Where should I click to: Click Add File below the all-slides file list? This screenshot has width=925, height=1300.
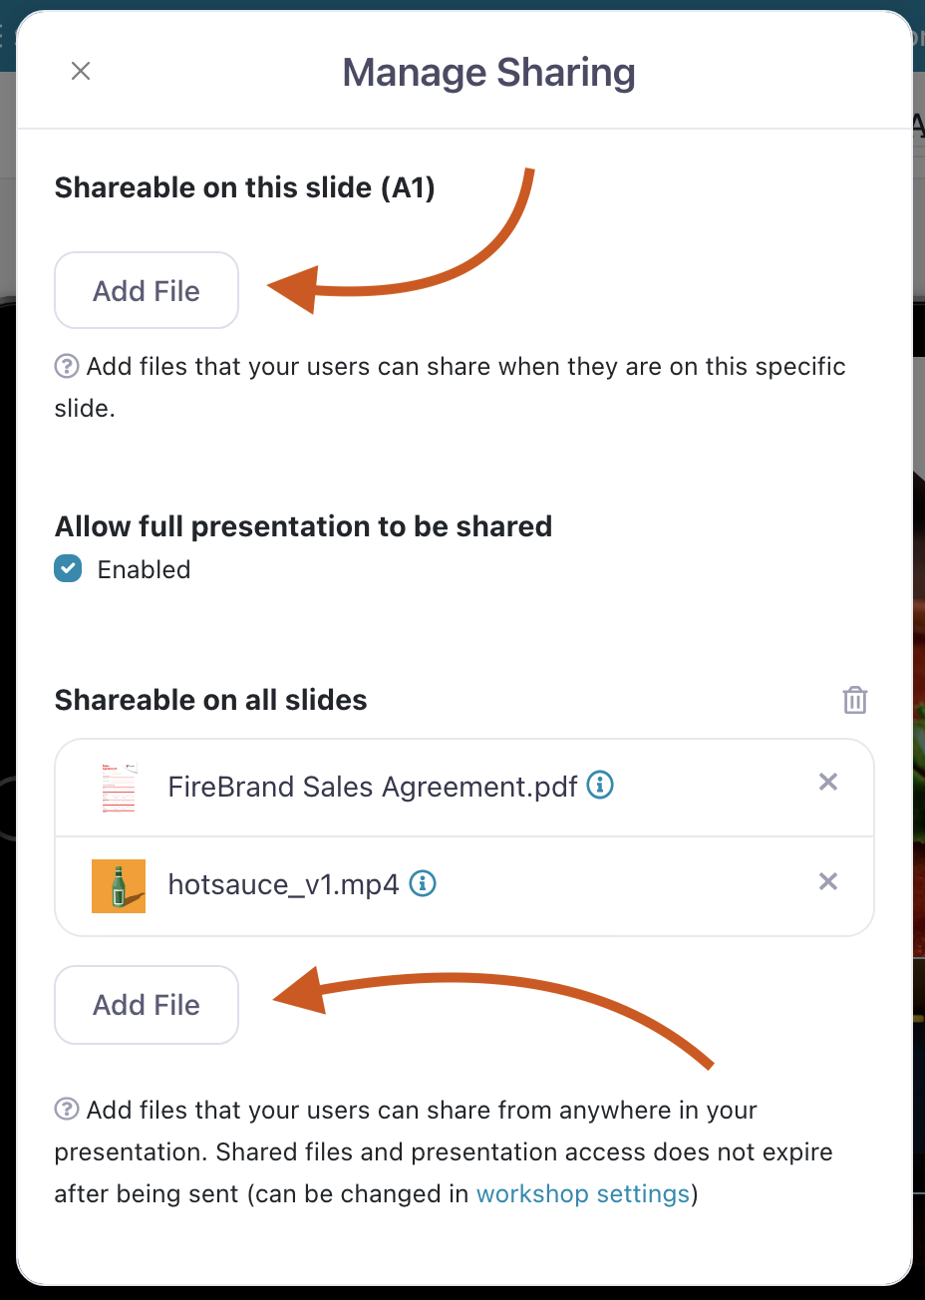pyautogui.click(x=147, y=1005)
